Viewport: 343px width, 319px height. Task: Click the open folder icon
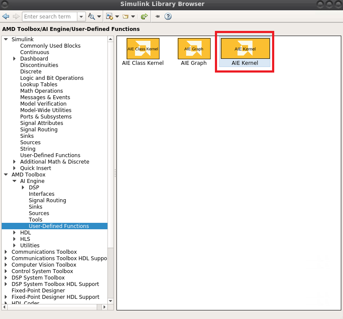click(126, 17)
